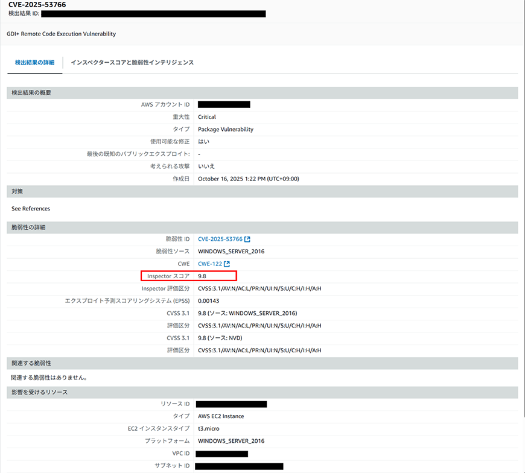Expand the 影響を受けるリソース section header

tap(39, 392)
